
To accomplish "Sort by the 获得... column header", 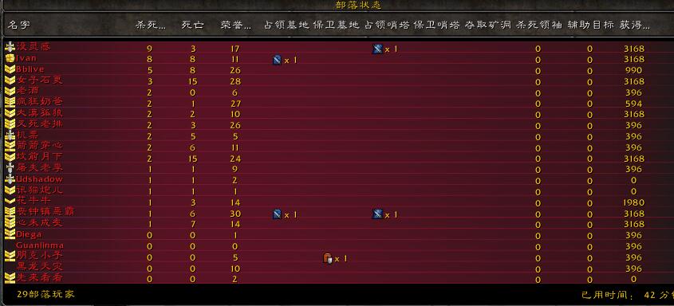I will [x=634, y=25].
